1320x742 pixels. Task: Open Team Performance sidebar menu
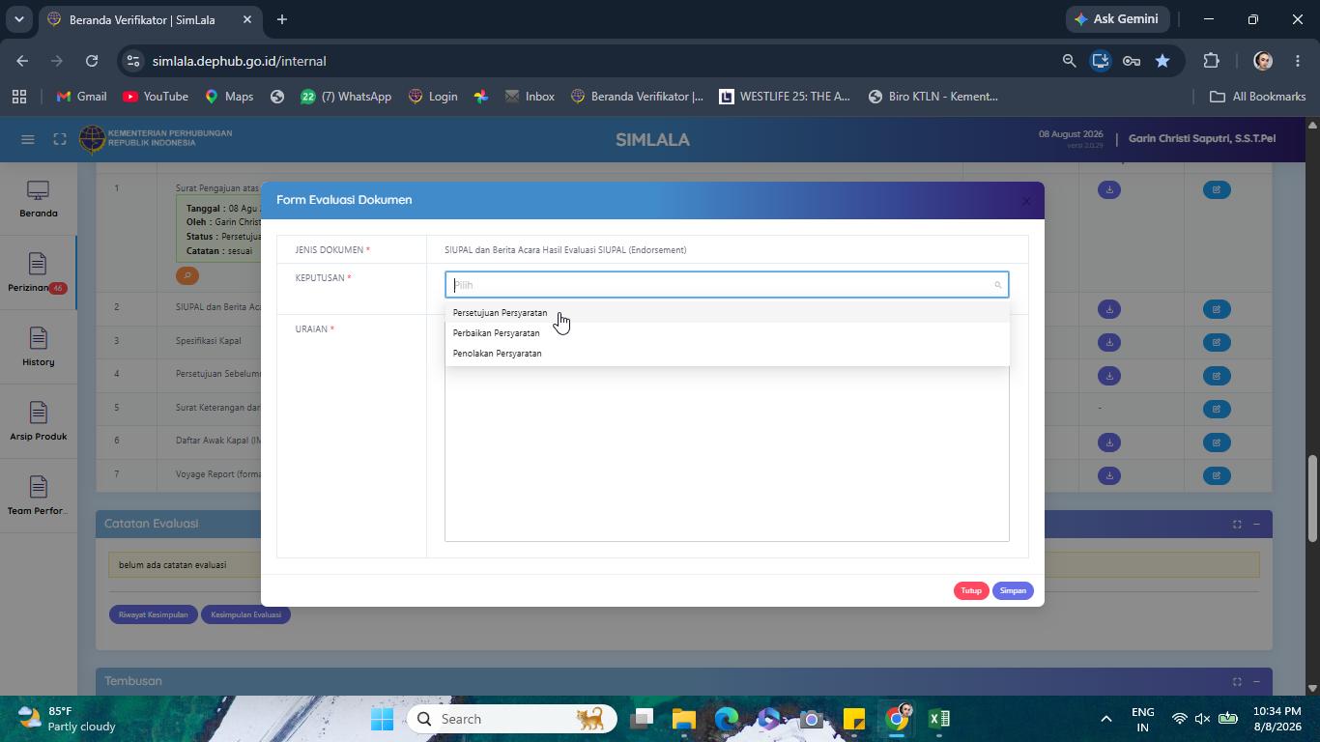(38, 497)
